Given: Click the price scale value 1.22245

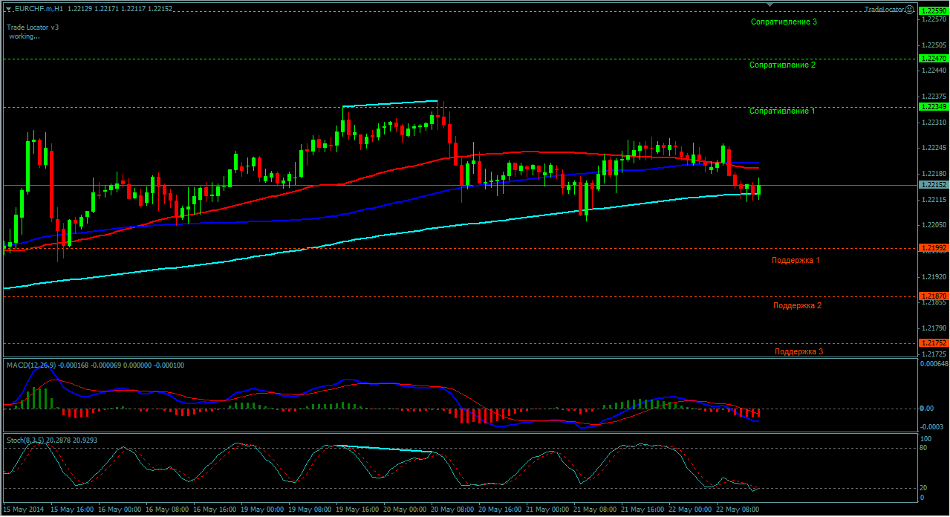Looking at the screenshot, I should point(934,148).
